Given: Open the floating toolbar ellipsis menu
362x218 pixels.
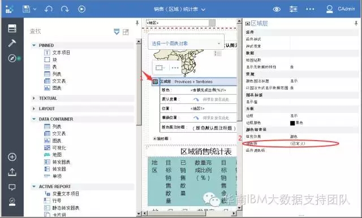Looking at the screenshot, I should [x=175, y=68].
